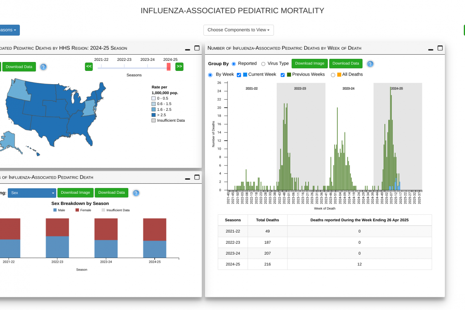Click help icon beside weekly deaths Download Data
Screen dimensions: 465x310
(370, 64)
